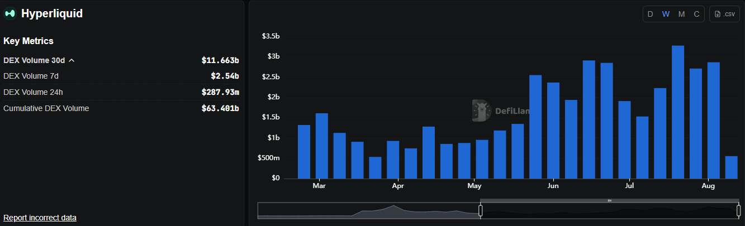Click the $11.663b DEX Volume 30d value
The image size is (745, 226).
pos(220,60)
